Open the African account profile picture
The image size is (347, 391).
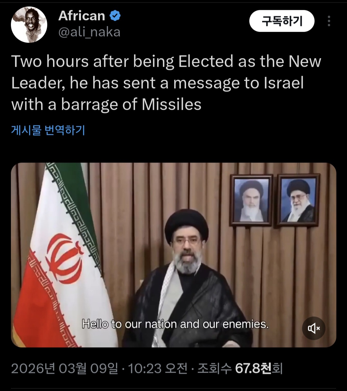point(29,25)
